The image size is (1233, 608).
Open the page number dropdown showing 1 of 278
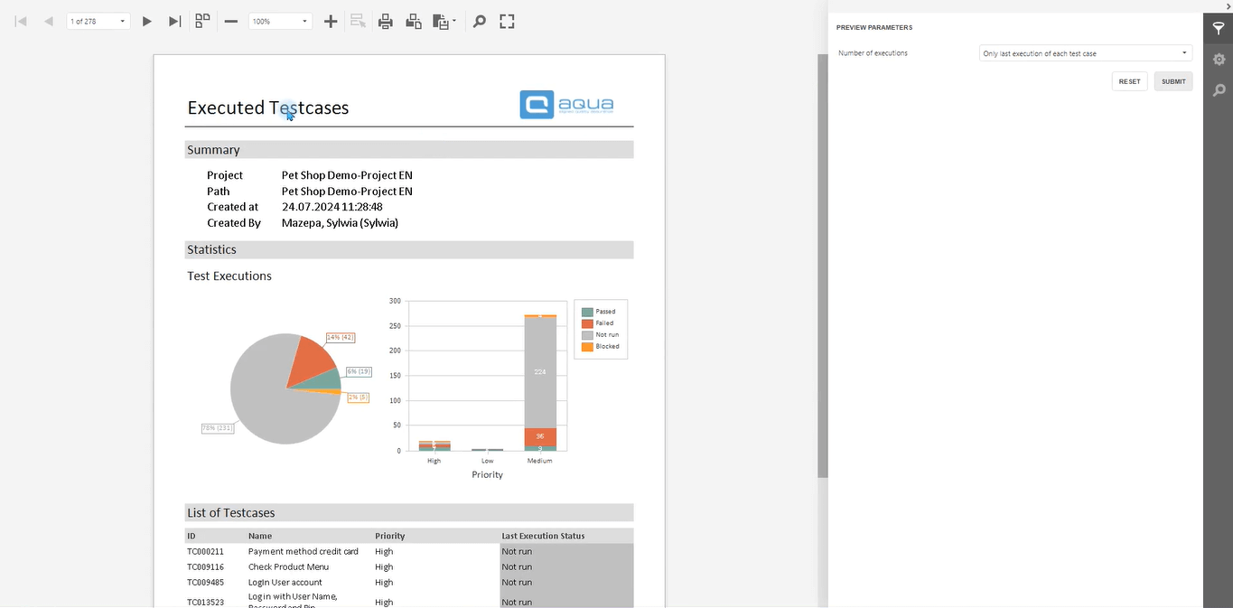pyautogui.click(x=98, y=21)
